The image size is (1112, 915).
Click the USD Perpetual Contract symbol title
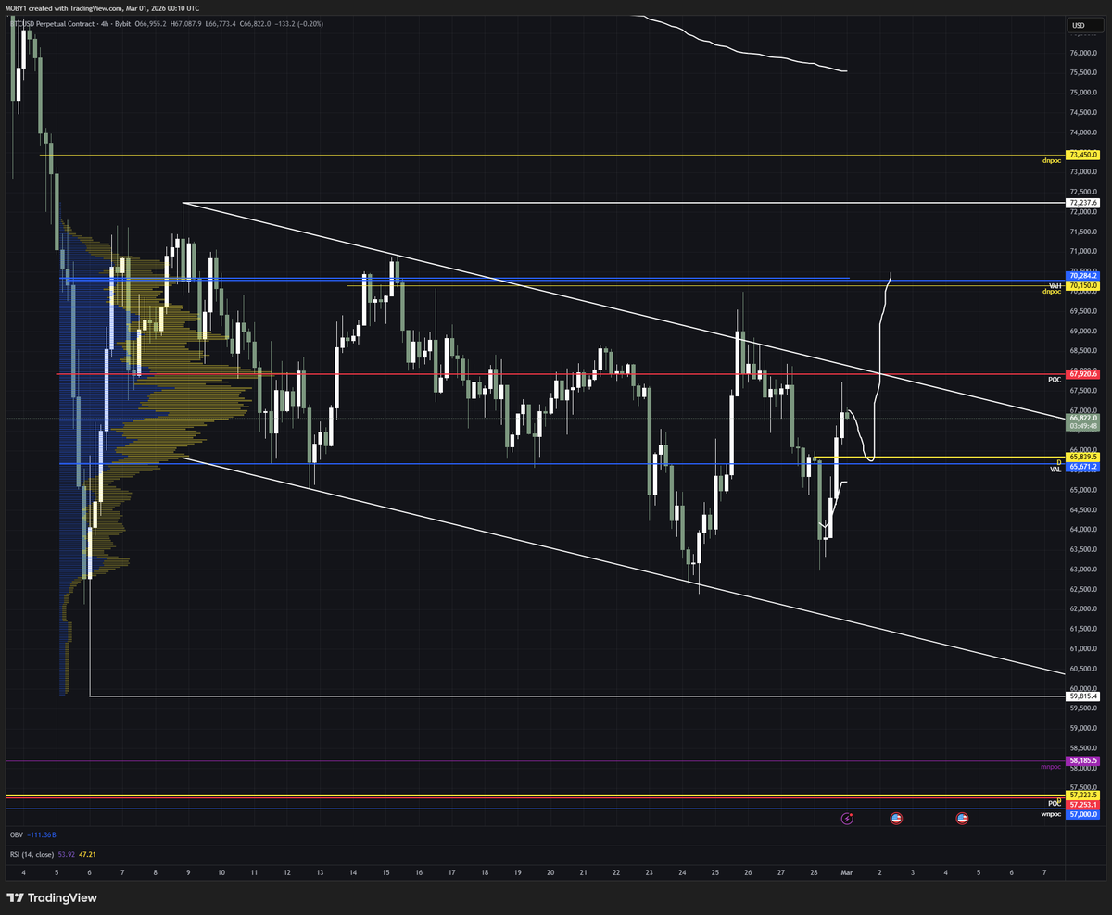54,23
